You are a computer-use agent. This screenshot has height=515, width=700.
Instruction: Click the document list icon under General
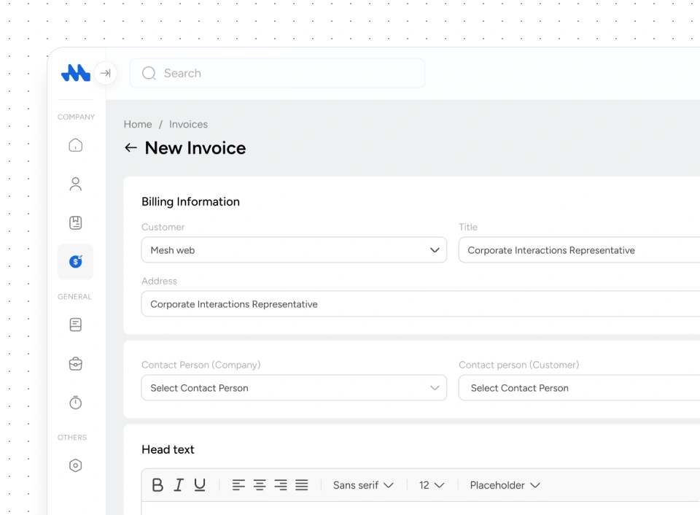pos(75,325)
